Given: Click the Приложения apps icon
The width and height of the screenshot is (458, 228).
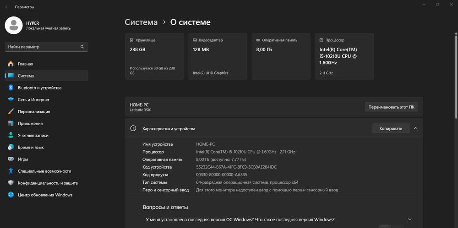Looking at the screenshot, I should click(11, 123).
